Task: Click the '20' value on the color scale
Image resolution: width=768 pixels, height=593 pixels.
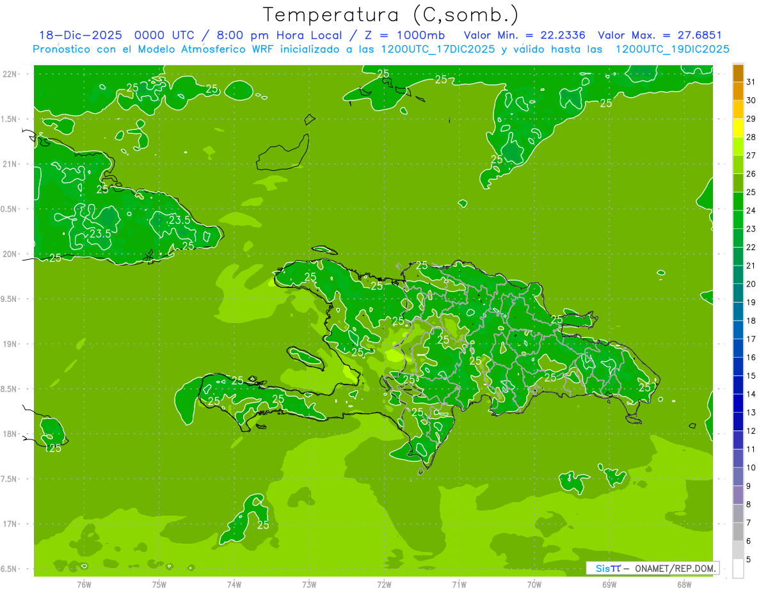Action: coord(751,284)
